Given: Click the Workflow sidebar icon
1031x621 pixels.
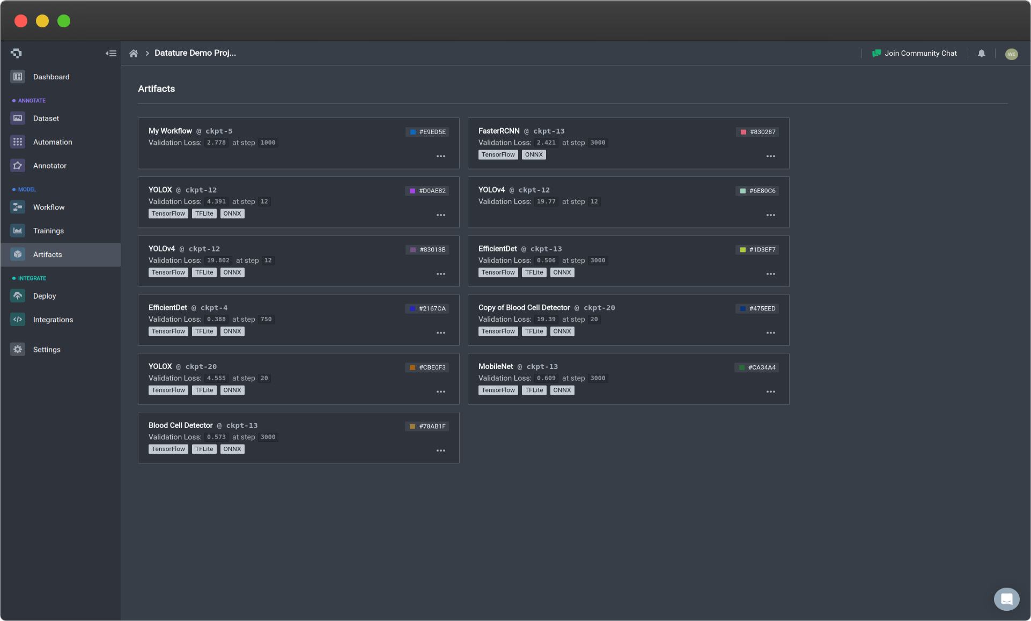Looking at the screenshot, I should coord(18,207).
